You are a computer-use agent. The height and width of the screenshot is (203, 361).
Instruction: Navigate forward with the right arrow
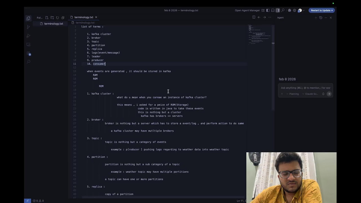264,17
